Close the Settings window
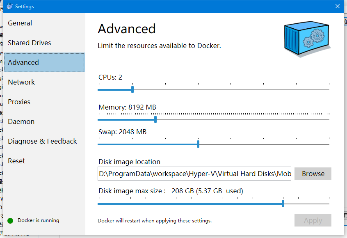Image resolution: width=347 pixels, height=238 pixels. pos(338,6)
